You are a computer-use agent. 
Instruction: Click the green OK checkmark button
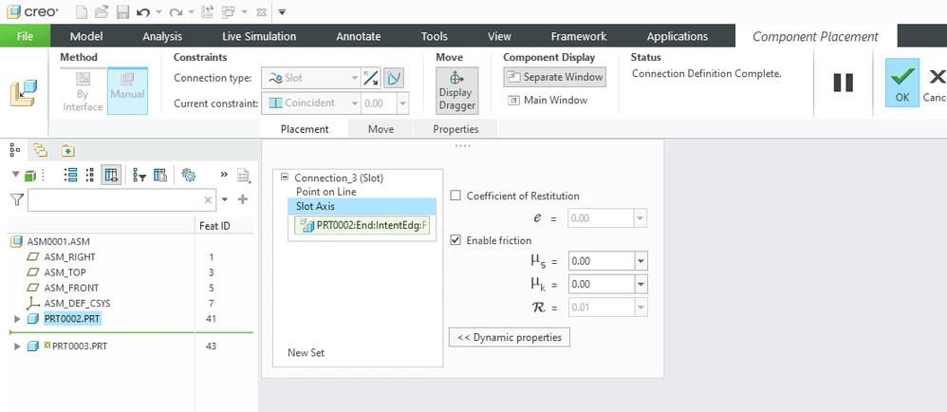(902, 83)
